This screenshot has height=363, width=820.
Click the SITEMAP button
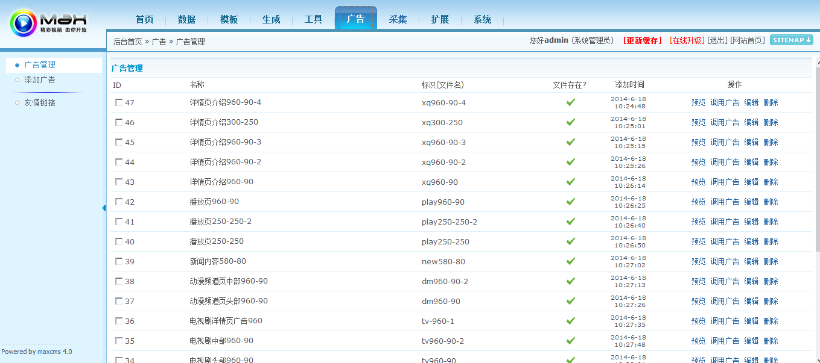(791, 41)
